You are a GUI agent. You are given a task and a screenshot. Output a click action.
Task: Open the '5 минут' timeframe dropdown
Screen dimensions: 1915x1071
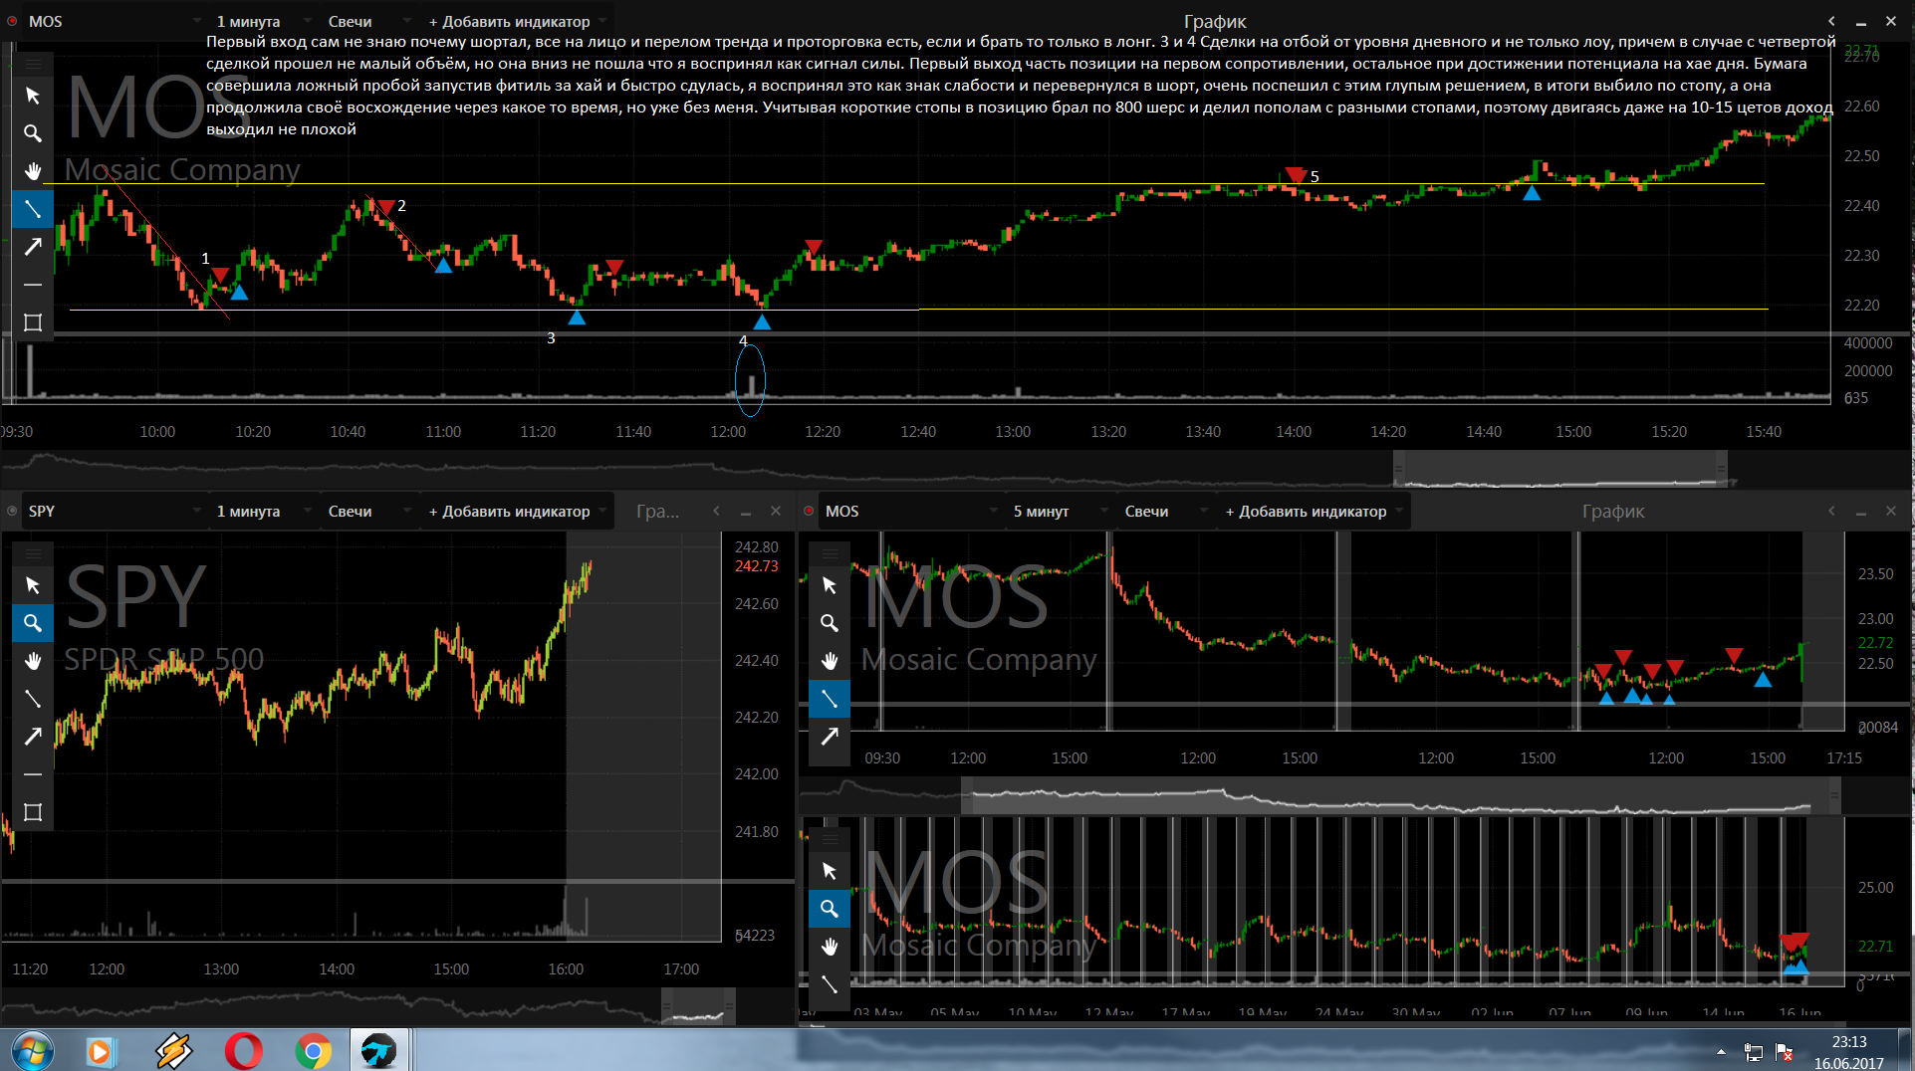click(1103, 511)
